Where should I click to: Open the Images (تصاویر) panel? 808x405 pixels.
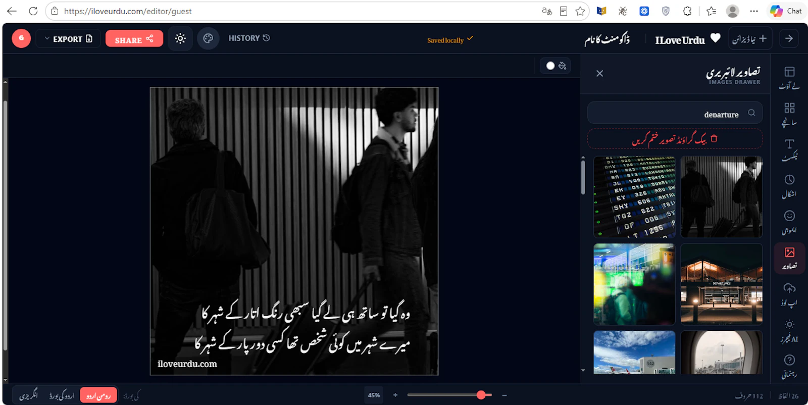pyautogui.click(x=789, y=258)
